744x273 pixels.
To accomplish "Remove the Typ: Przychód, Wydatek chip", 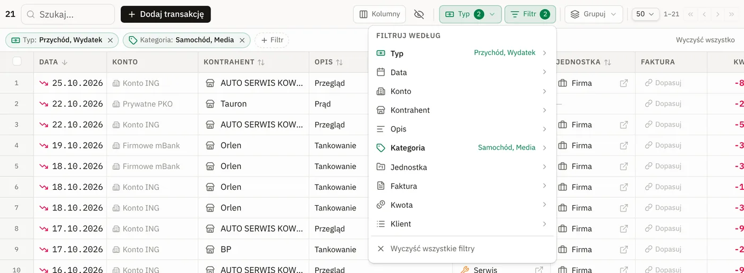I will click(x=110, y=40).
